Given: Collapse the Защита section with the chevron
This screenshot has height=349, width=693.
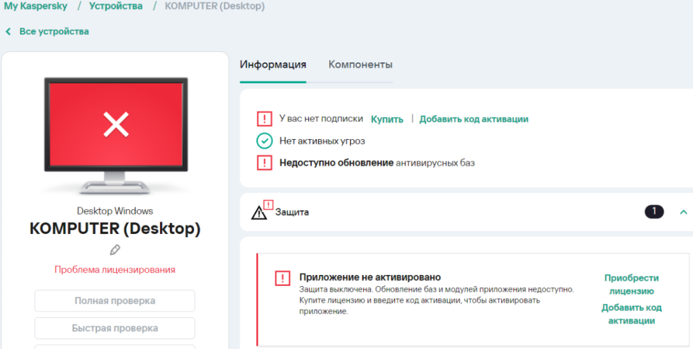Looking at the screenshot, I should click(683, 212).
